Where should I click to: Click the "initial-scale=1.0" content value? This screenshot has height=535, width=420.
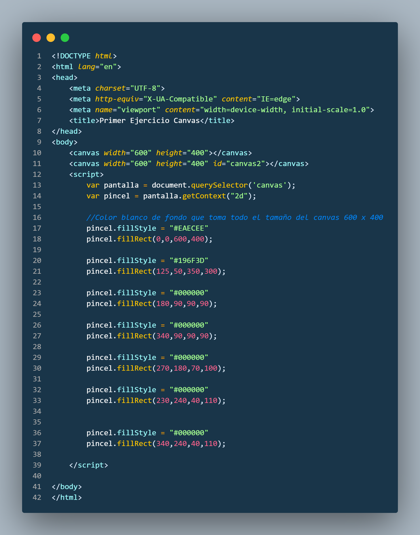pos(329,110)
